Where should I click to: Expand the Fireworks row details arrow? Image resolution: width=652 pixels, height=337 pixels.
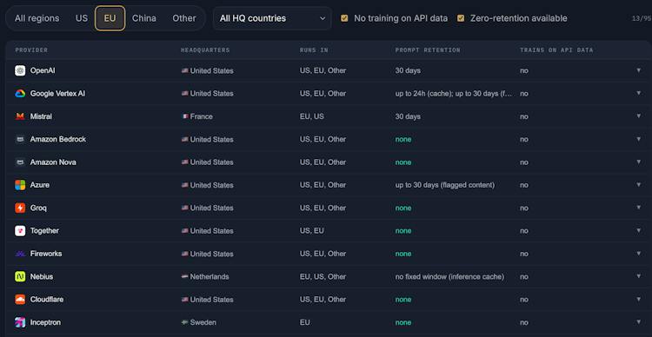tap(639, 254)
